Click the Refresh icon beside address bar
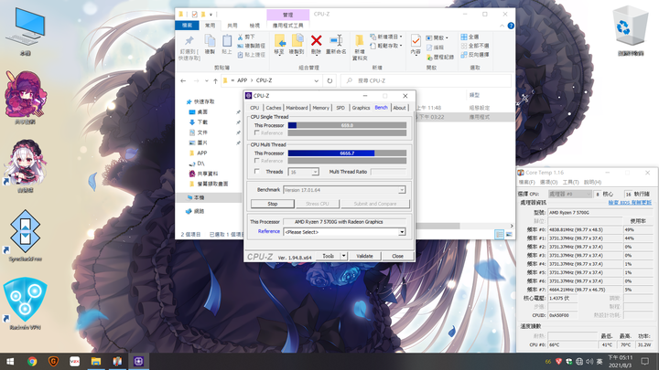Viewport: 659px width, 370px height. click(x=329, y=80)
